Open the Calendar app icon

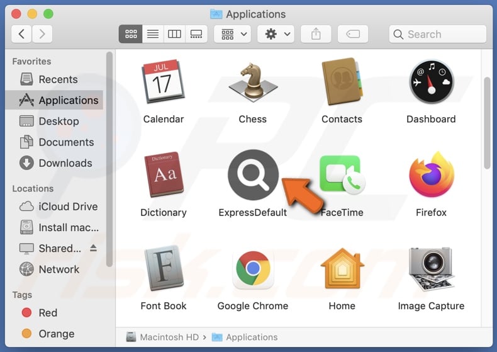coord(163,81)
